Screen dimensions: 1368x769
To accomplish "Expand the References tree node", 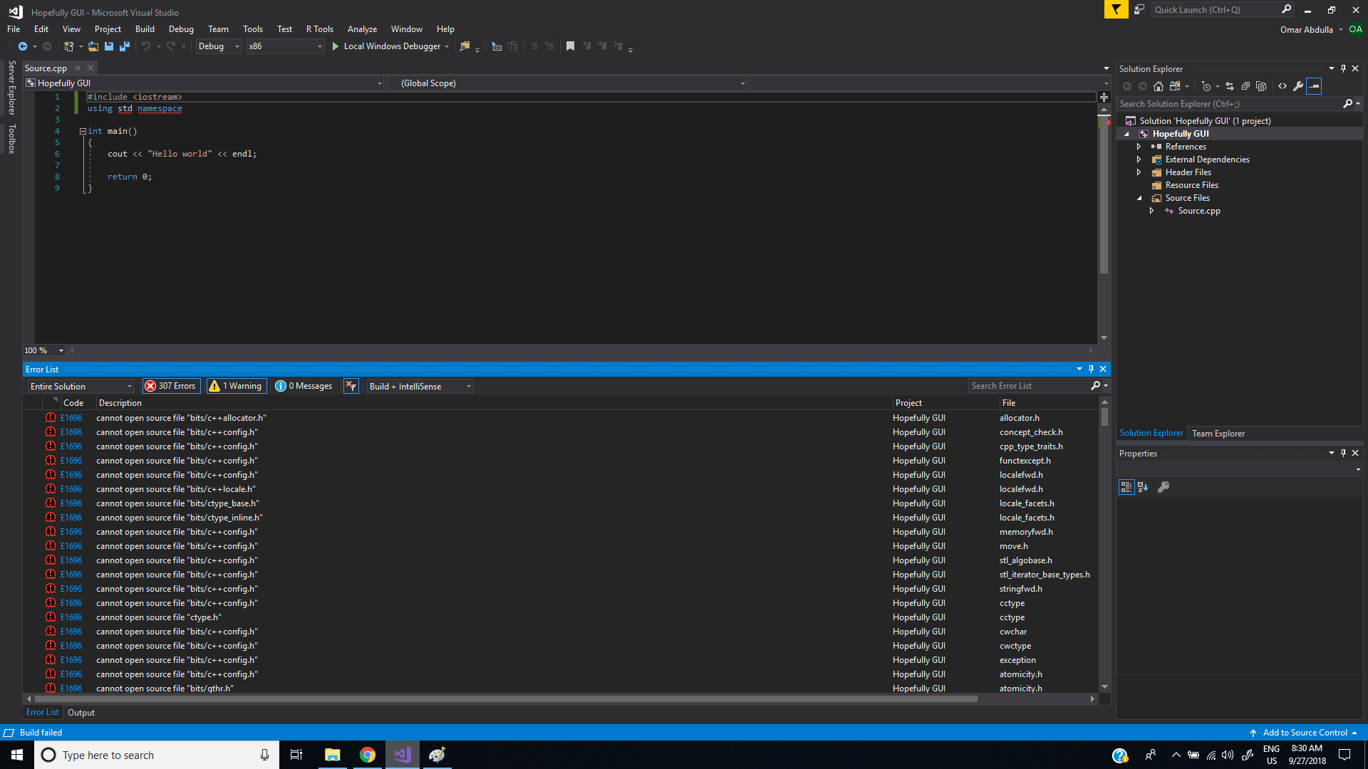I will click(x=1139, y=147).
